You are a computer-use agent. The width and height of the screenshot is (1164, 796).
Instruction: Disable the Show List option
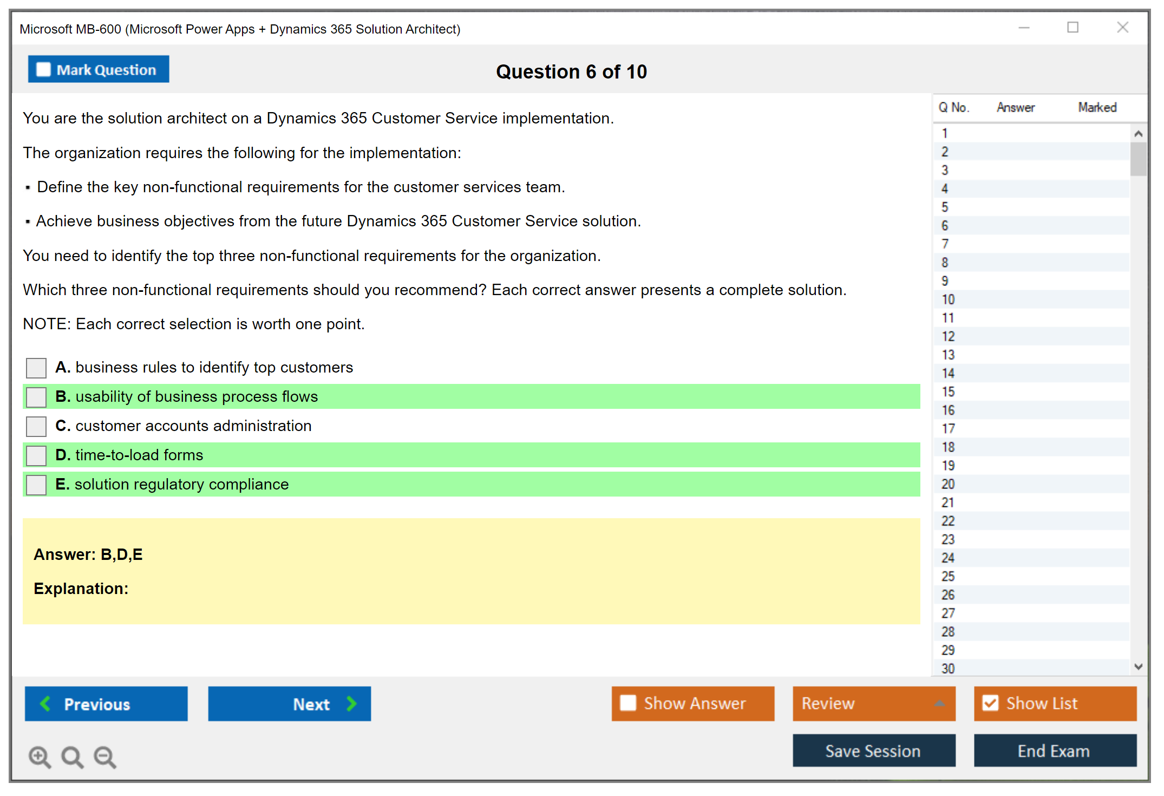point(990,703)
